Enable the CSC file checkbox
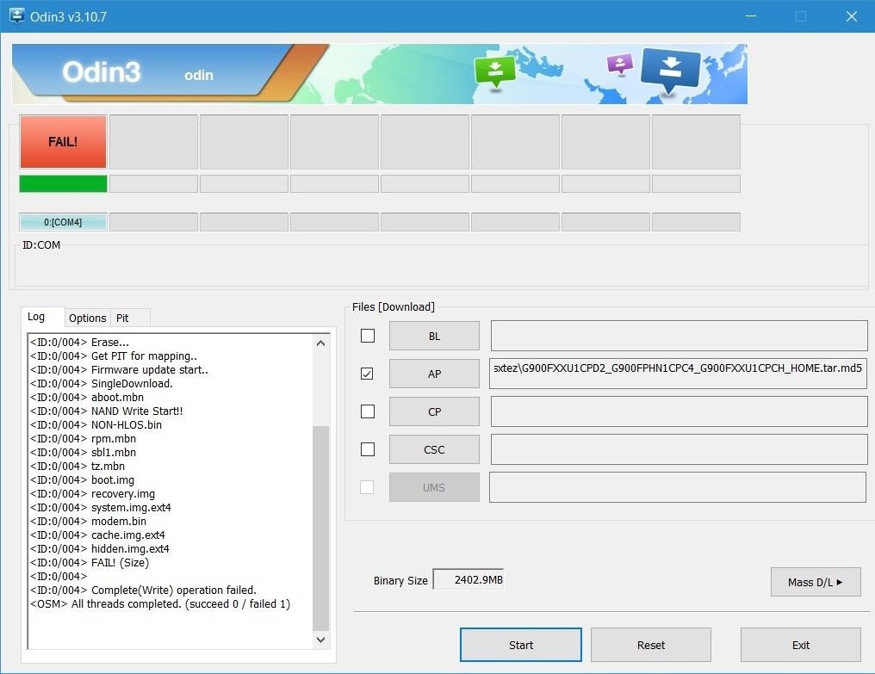 [368, 449]
